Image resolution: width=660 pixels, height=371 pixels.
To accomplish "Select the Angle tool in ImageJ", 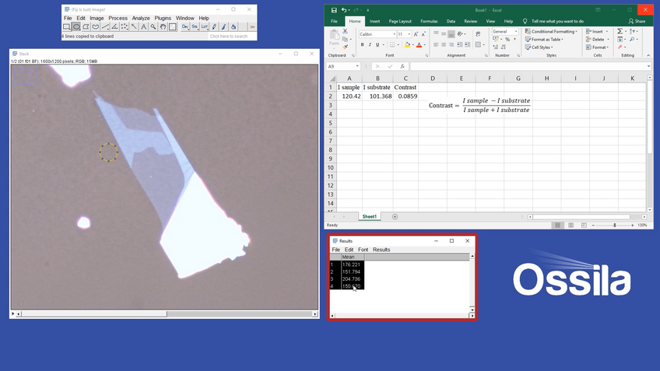I will tap(114, 26).
